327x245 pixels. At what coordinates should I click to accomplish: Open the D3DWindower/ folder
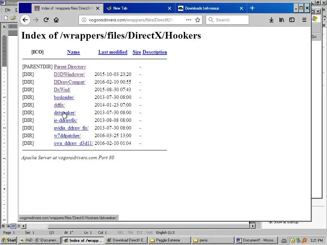click(x=69, y=74)
